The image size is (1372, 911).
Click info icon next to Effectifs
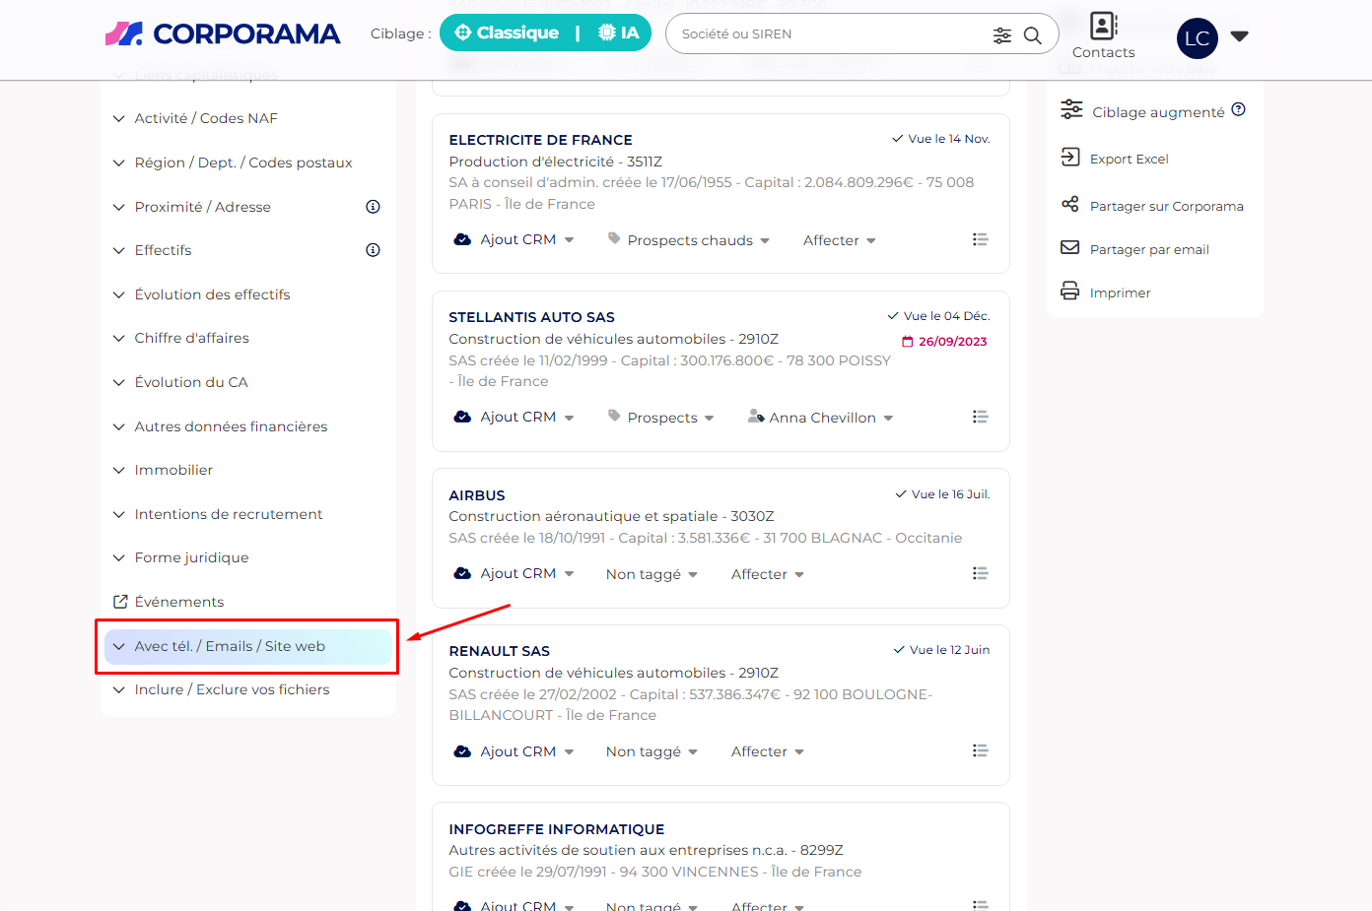click(x=373, y=250)
